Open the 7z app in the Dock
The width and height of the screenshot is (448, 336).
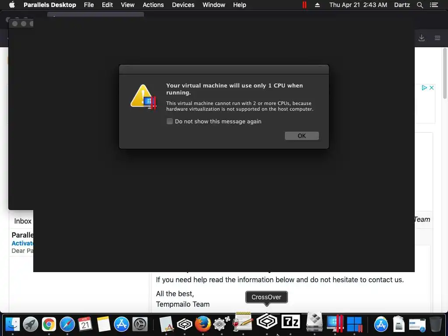coord(290,322)
